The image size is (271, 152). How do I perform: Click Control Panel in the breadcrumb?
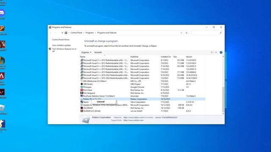(76, 33)
